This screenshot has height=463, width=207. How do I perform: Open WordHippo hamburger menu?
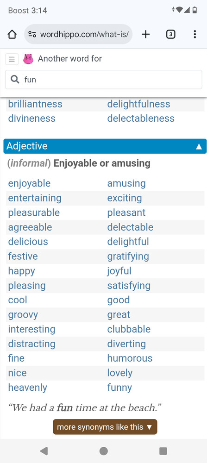point(12,59)
